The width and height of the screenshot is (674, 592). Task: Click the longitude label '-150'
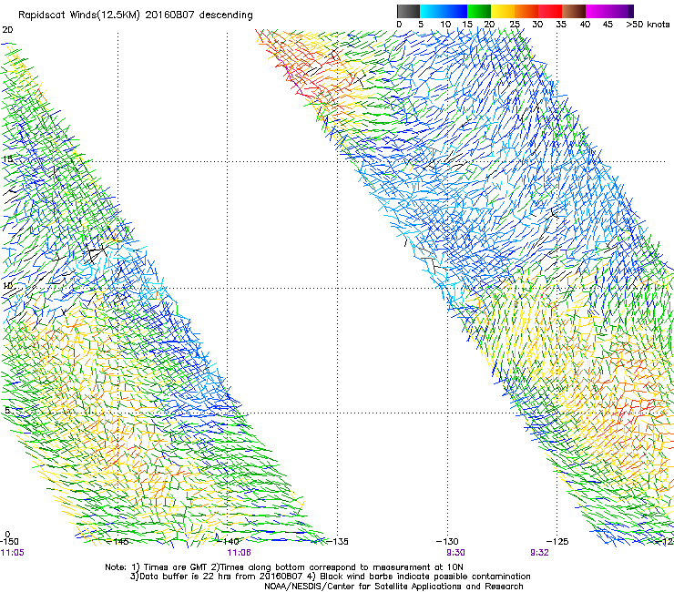click(9, 542)
